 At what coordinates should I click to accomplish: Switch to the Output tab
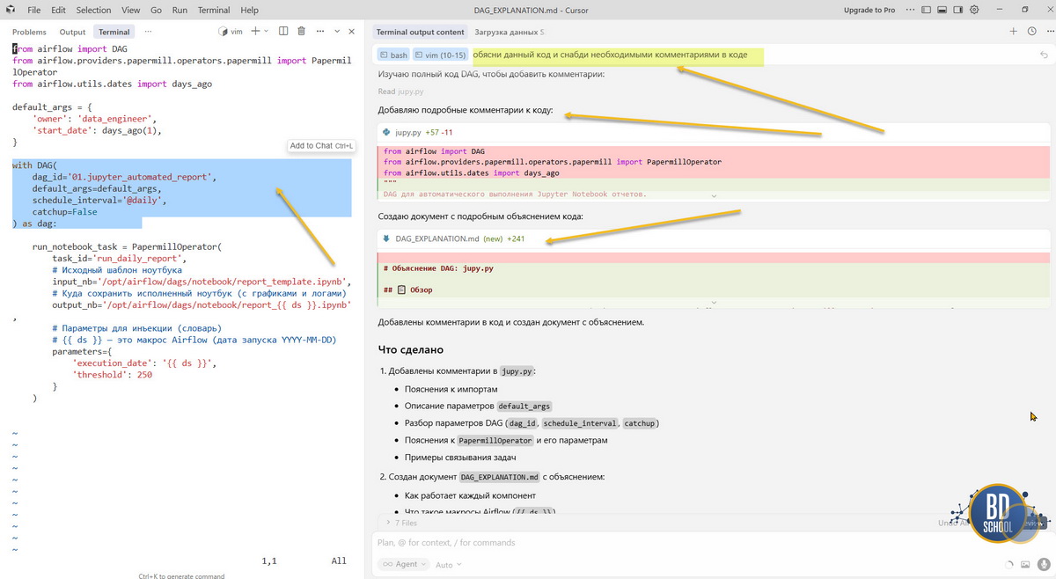(x=72, y=31)
